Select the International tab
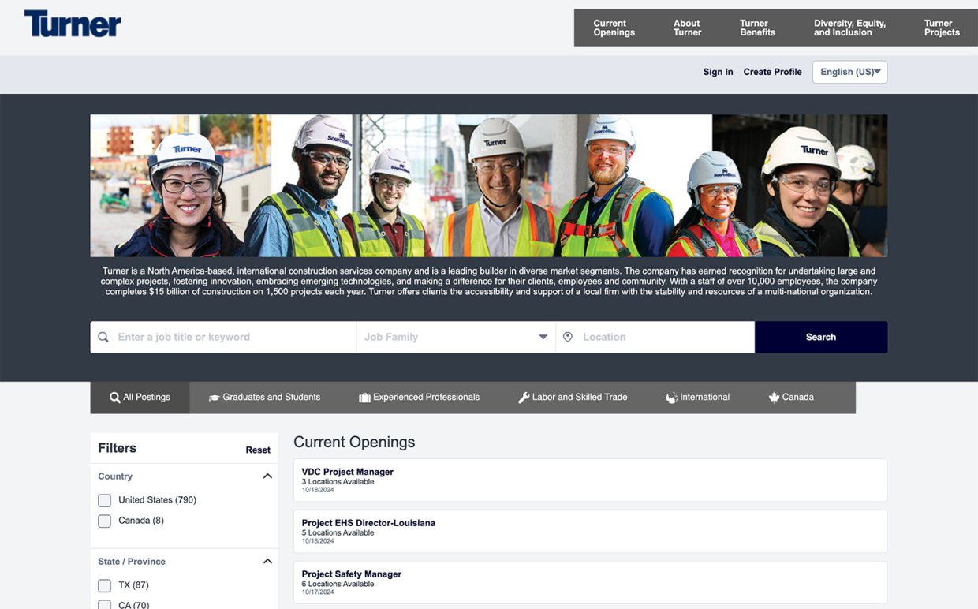 (x=698, y=398)
